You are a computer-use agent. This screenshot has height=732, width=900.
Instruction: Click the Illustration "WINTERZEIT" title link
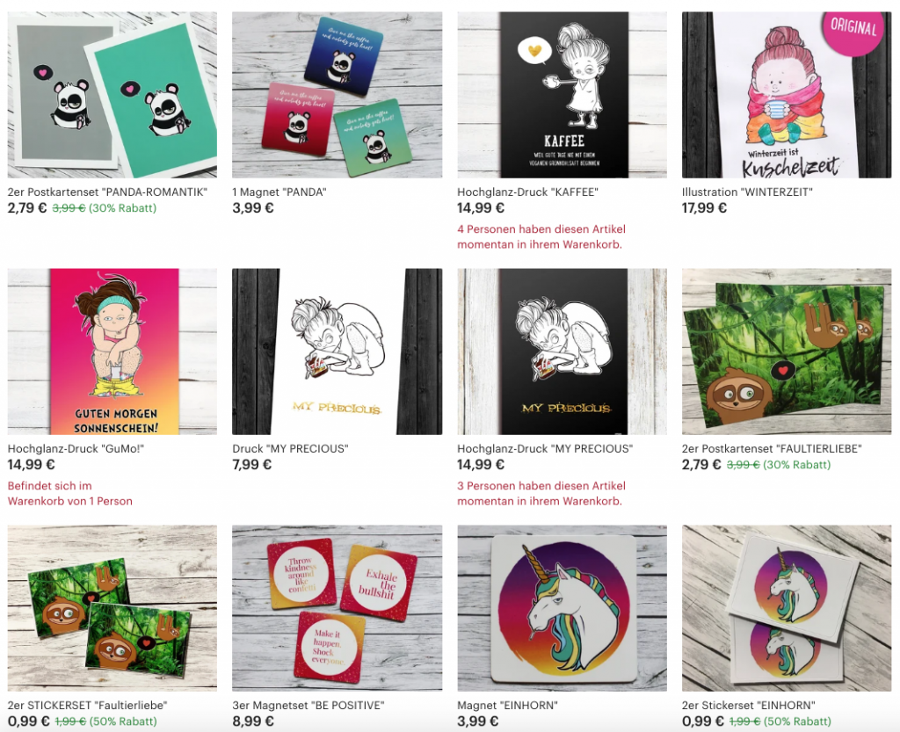747,192
